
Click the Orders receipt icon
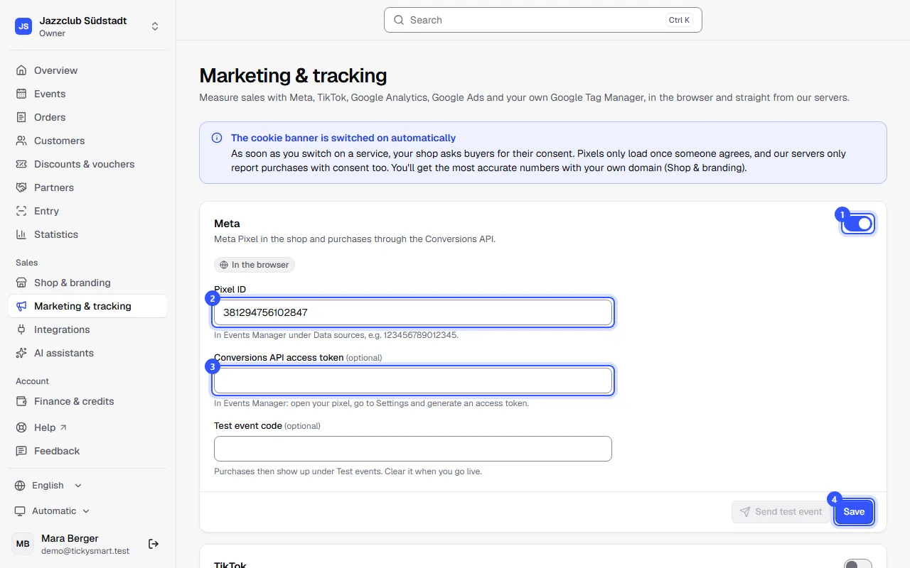click(21, 117)
